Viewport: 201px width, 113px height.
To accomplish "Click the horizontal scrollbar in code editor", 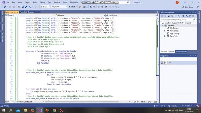I will click(81, 102).
